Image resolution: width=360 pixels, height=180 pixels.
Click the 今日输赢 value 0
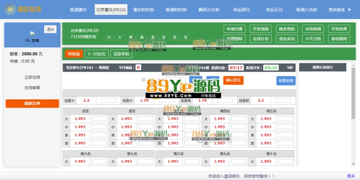tap(138, 67)
